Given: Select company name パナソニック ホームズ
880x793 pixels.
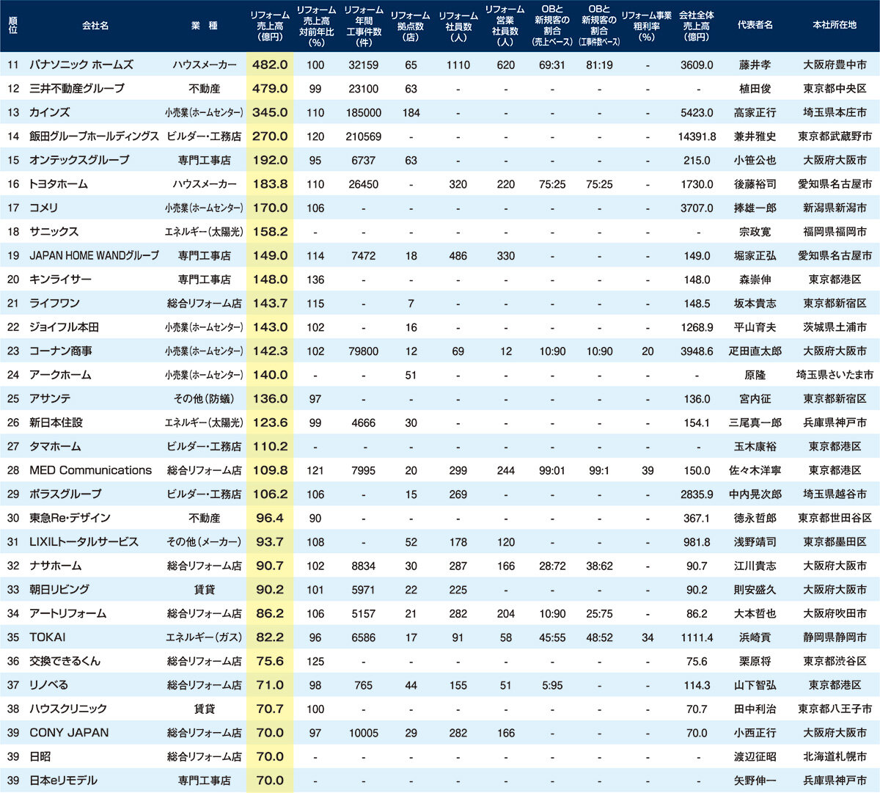Looking at the screenshot, I should coord(81,65).
